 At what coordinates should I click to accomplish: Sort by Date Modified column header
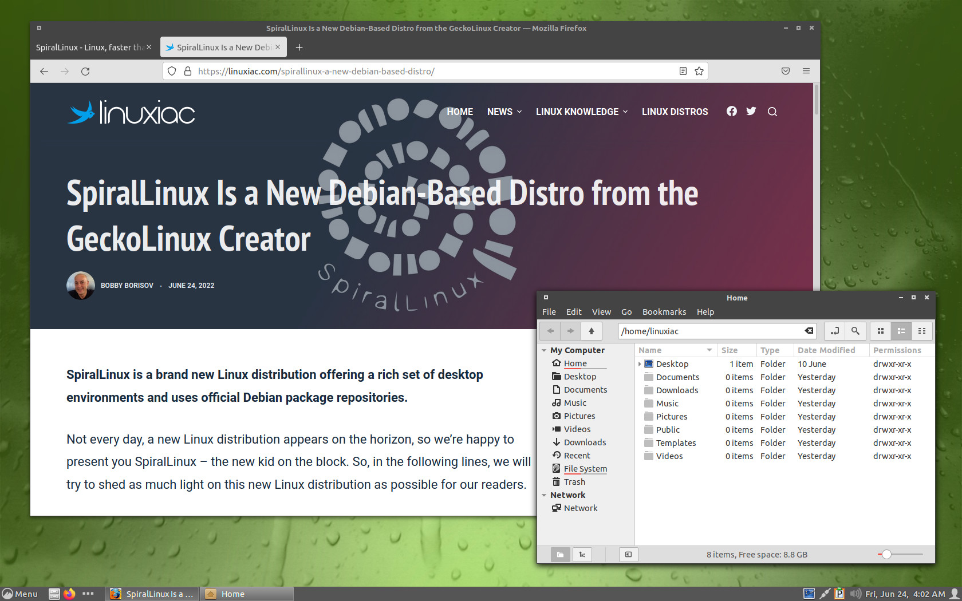tap(831, 350)
